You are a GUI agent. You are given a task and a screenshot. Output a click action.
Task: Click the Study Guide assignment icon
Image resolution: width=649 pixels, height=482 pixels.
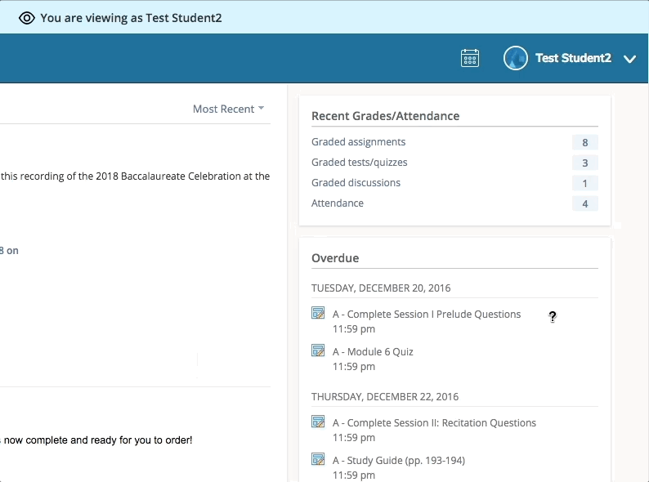pos(318,459)
